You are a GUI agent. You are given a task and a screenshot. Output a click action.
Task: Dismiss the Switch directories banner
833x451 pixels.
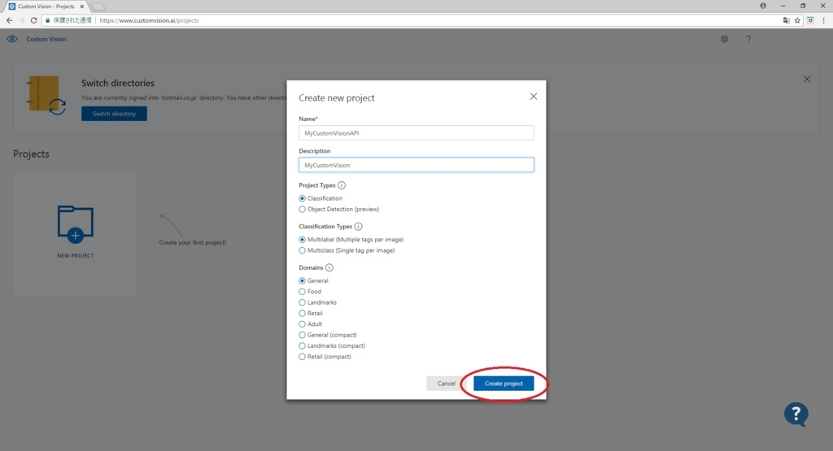point(806,79)
